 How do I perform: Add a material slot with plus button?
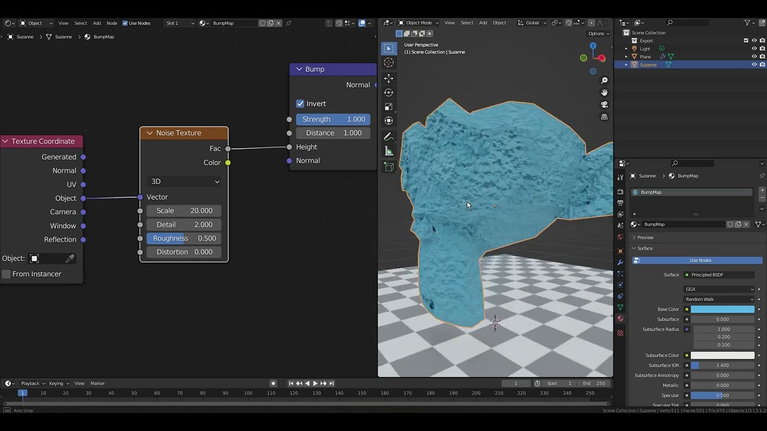pos(762,190)
